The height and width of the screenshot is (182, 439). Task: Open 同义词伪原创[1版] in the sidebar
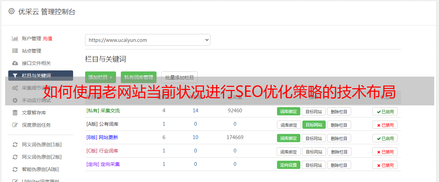pos(42,145)
